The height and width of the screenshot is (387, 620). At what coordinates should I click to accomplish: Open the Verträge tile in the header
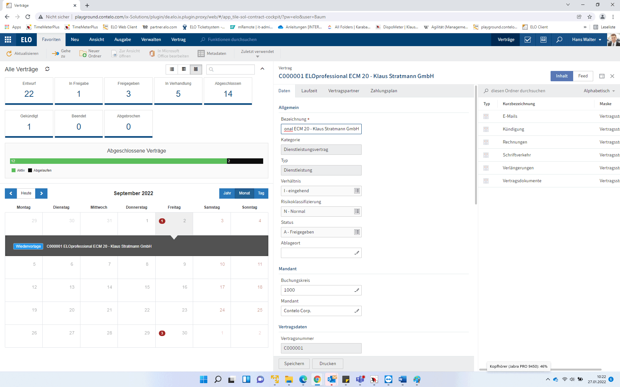pyautogui.click(x=506, y=39)
